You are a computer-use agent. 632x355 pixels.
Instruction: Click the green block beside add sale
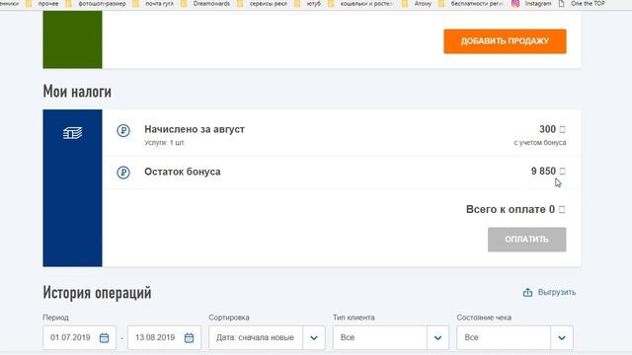pyautogui.click(x=72, y=39)
